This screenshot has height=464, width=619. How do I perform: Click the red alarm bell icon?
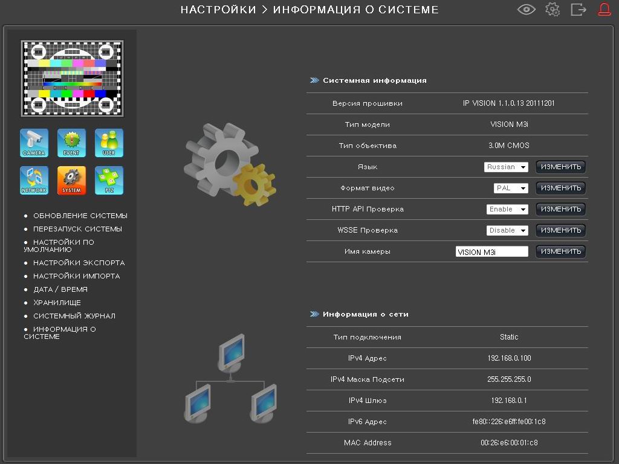click(x=604, y=10)
